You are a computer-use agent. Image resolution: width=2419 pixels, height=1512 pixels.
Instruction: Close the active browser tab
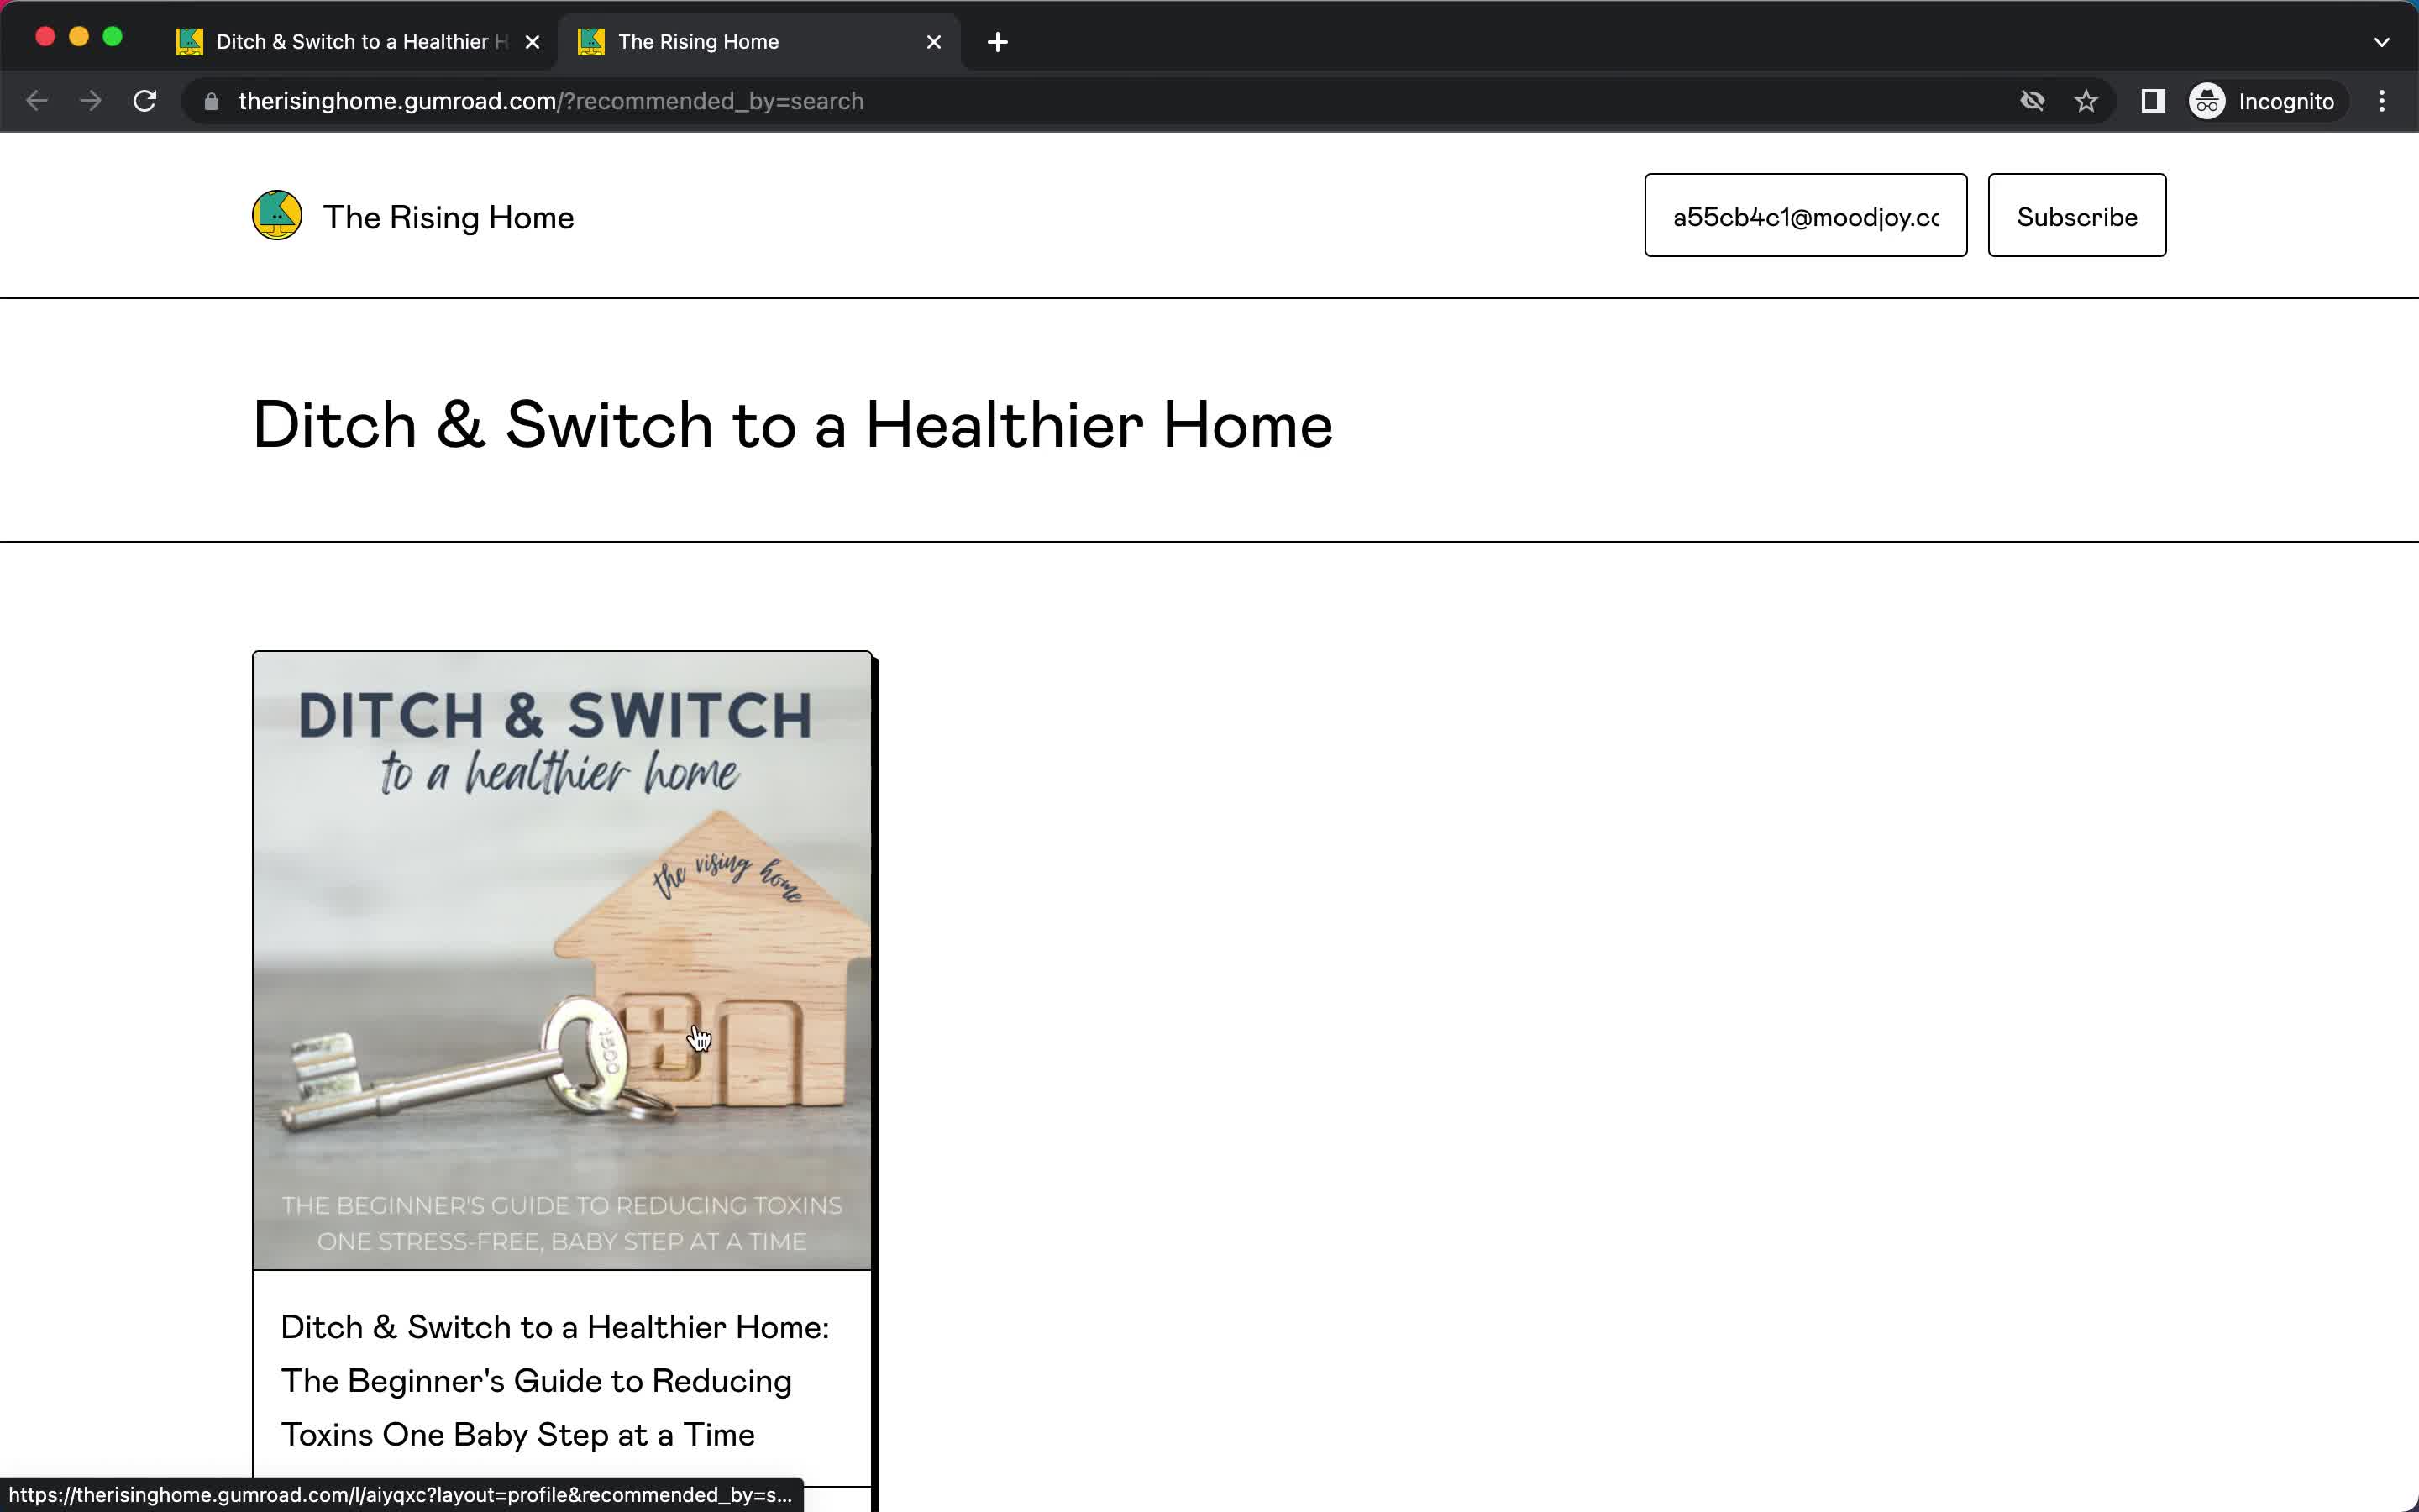click(x=933, y=40)
